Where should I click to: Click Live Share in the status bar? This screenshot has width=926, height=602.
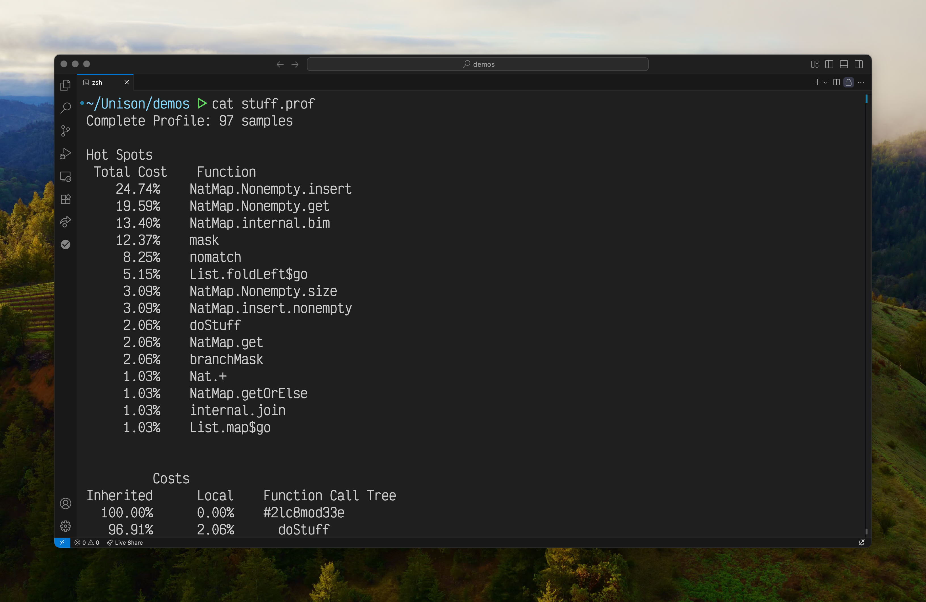point(125,542)
